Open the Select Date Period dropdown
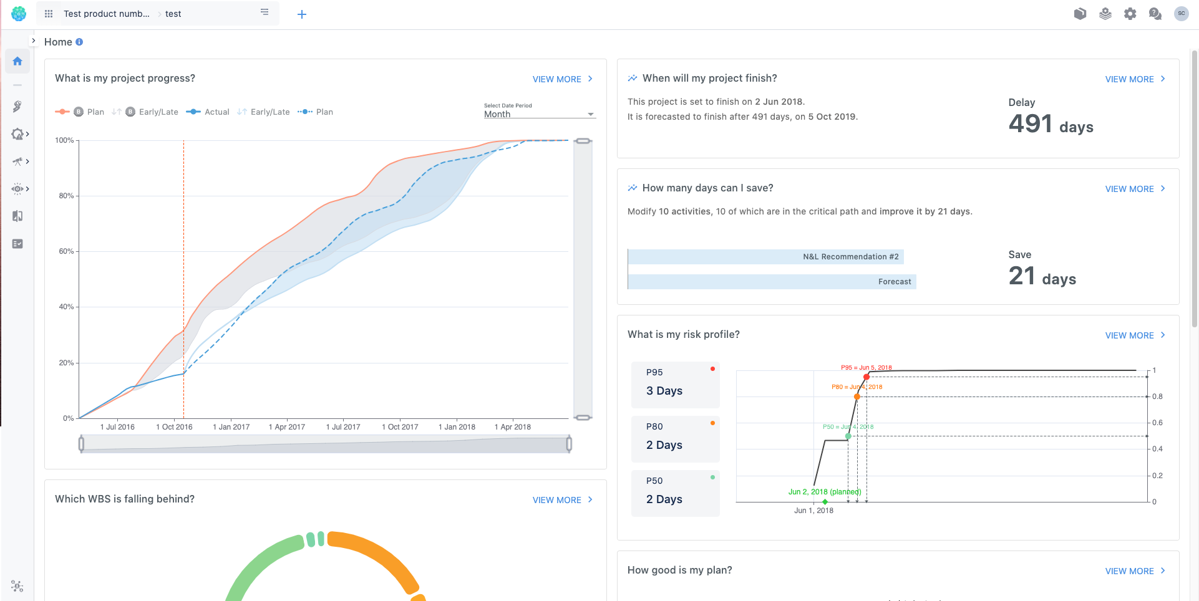Screen dimensions: 1199x601 540,114
